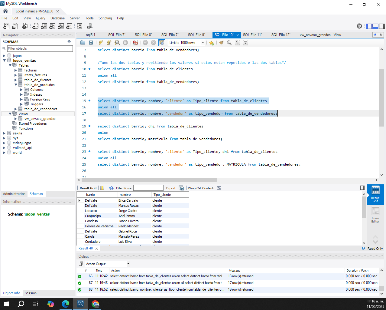Open the Windows Start menu
Image resolution: width=386 pixels, height=310 pixels.
tap(6, 304)
